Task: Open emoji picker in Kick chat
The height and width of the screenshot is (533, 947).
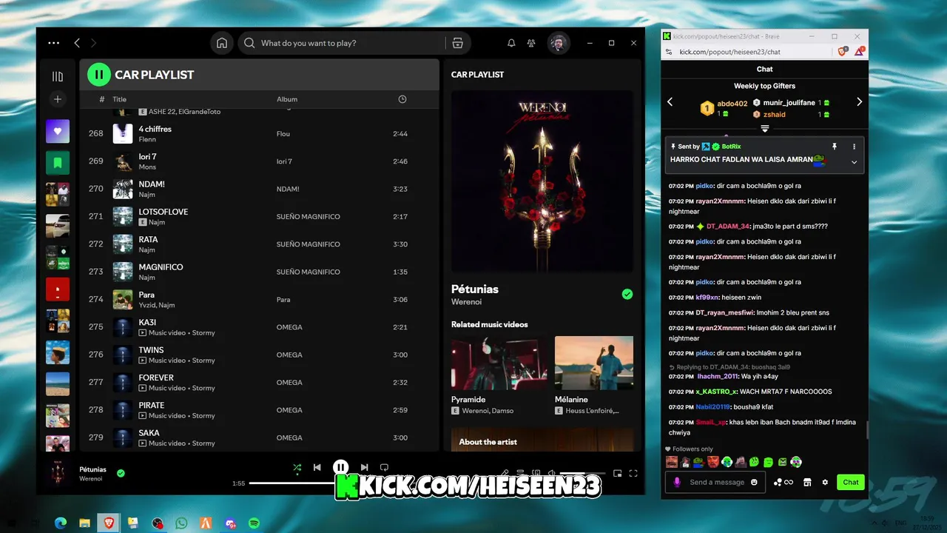Action: click(x=754, y=482)
